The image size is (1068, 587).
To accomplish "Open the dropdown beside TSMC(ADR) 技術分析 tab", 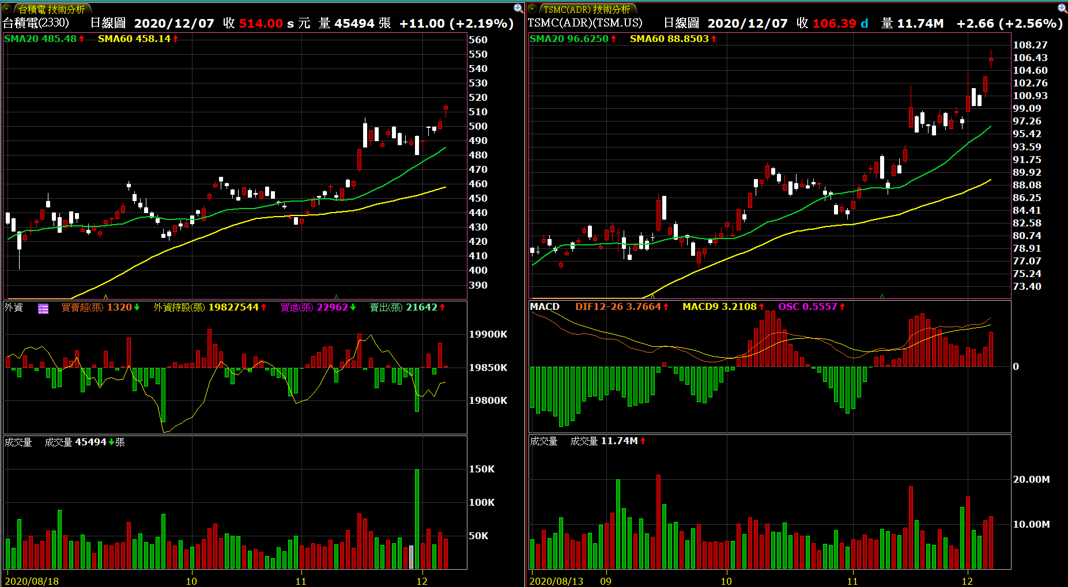I will pos(533,9).
